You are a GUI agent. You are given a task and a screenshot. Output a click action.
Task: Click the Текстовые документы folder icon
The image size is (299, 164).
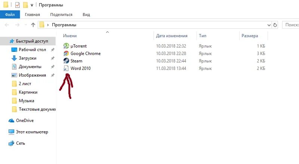[14, 109]
